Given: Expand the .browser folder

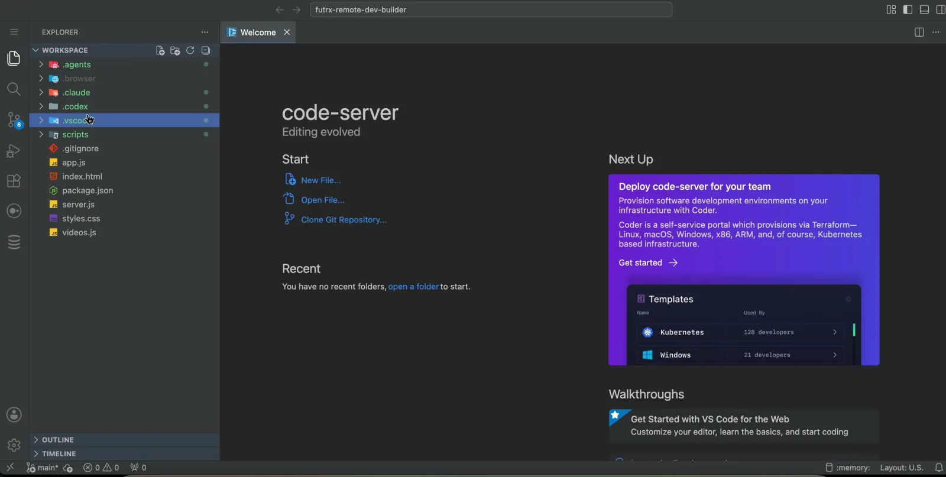Looking at the screenshot, I should point(124,79).
